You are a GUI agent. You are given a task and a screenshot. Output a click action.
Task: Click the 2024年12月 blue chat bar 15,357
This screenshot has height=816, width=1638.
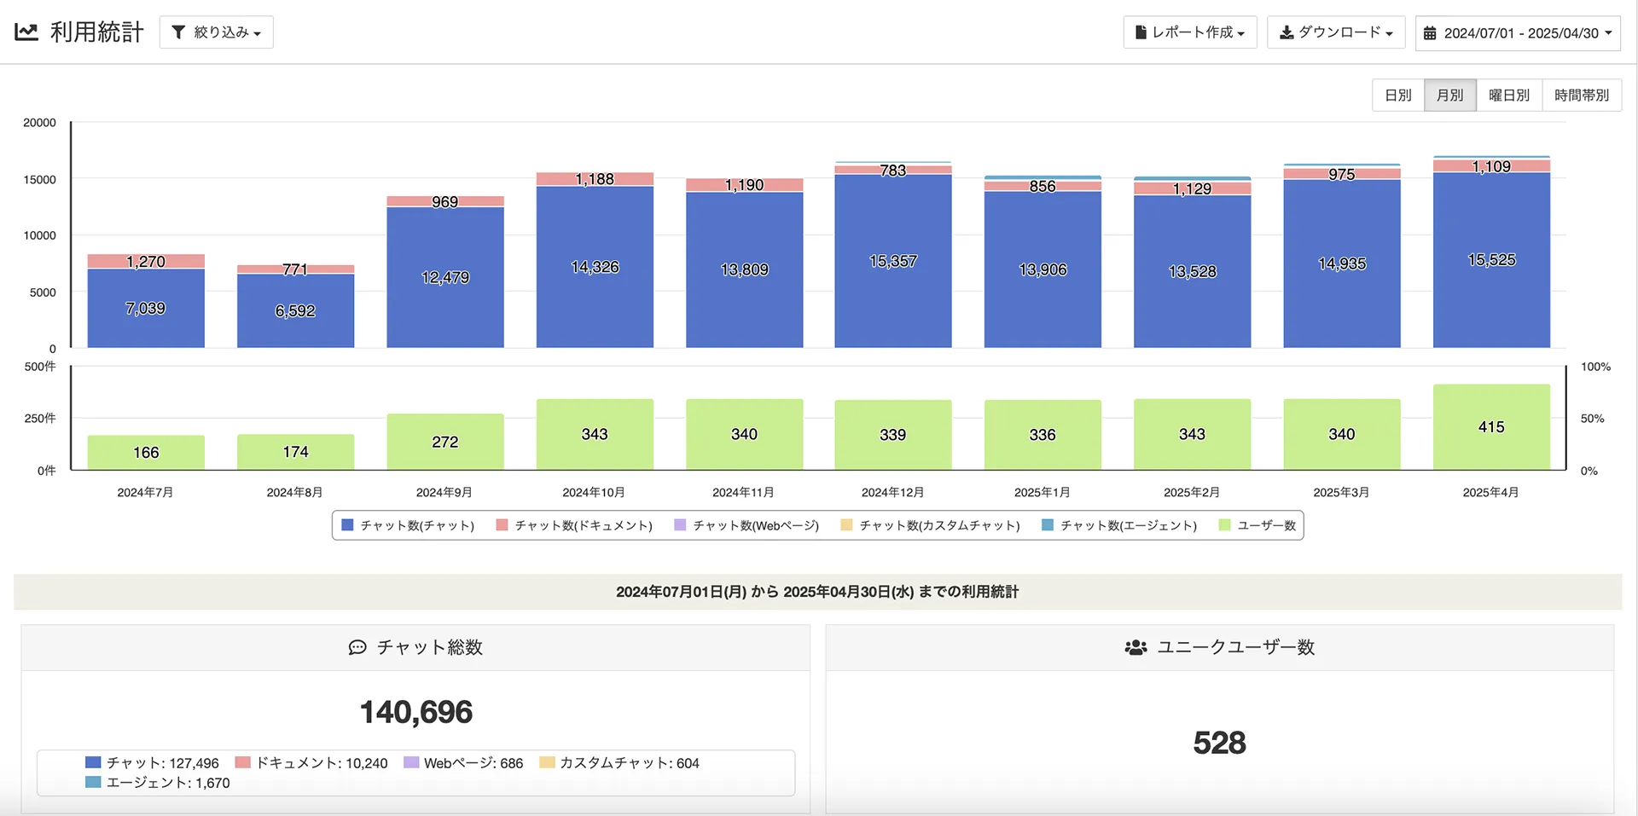tap(893, 261)
